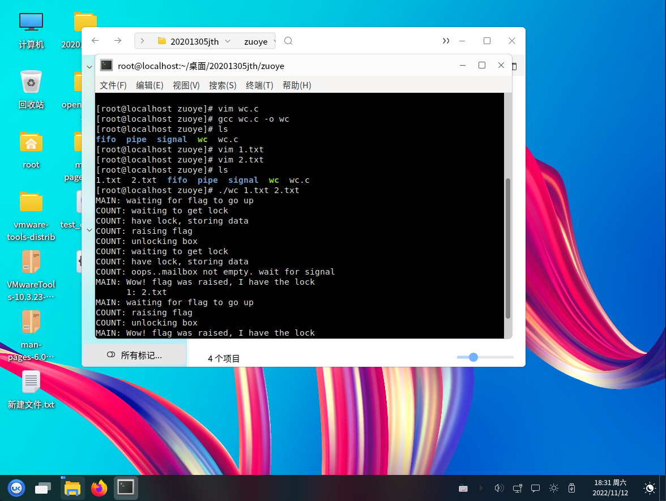Adjust the file manager zoom slider
The height and width of the screenshot is (501, 666).
pyautogui.click(x=473, y=357)
